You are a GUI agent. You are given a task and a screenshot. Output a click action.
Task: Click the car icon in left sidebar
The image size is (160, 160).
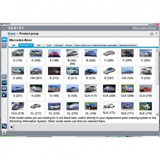click(x=4, y=39)
